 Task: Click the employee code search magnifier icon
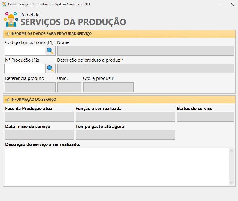pyautogui.click(x=50, y=51)
